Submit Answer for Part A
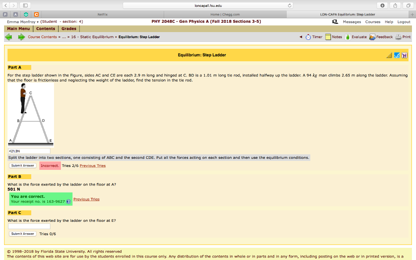Viewport: 416px width, 260px height. [23, 166]
